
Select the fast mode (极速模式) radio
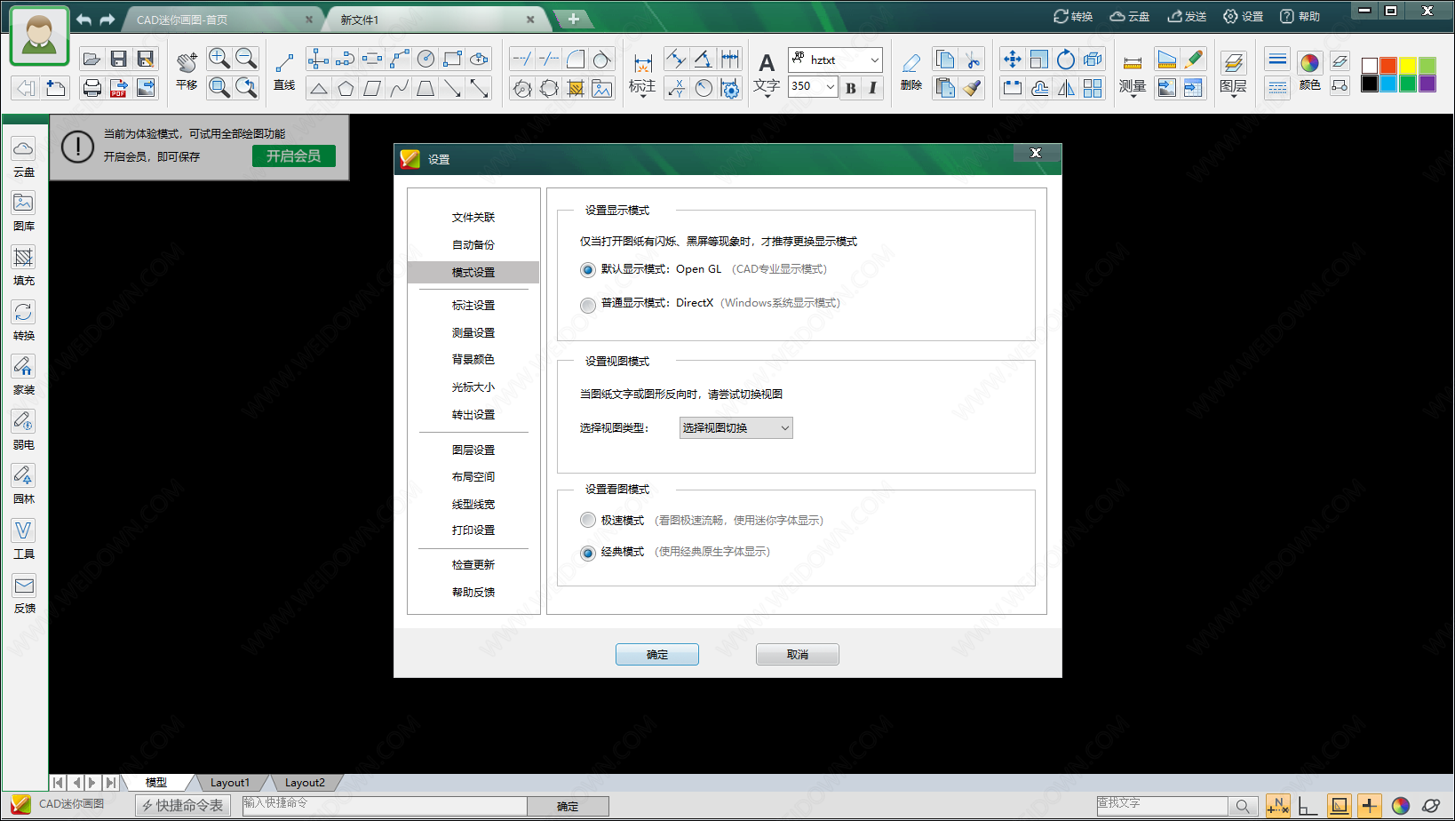tap(587, 520)
